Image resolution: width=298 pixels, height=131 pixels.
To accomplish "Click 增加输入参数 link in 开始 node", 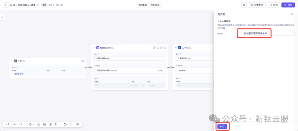I will tap(17, 74).
